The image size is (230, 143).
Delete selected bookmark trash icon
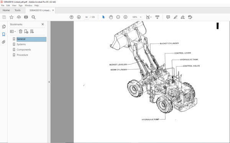(21, 31)
